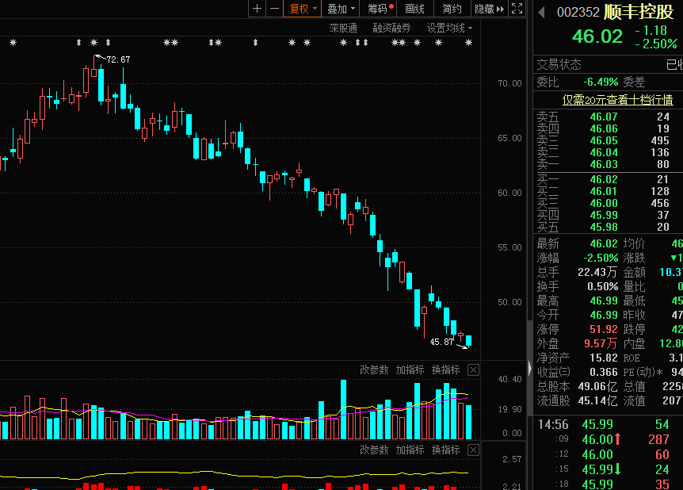Click 顺丰控股 stock name

[639, 12]
